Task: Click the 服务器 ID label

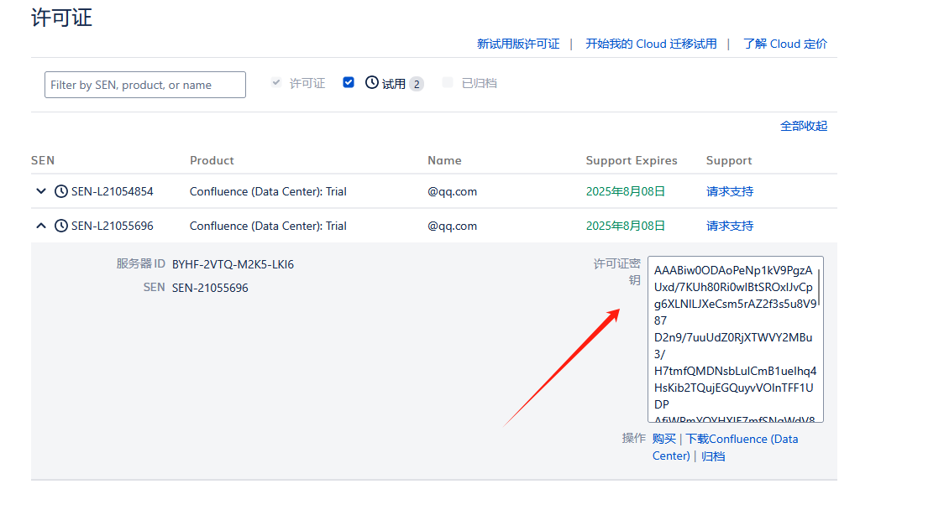Action: point(141,263)
